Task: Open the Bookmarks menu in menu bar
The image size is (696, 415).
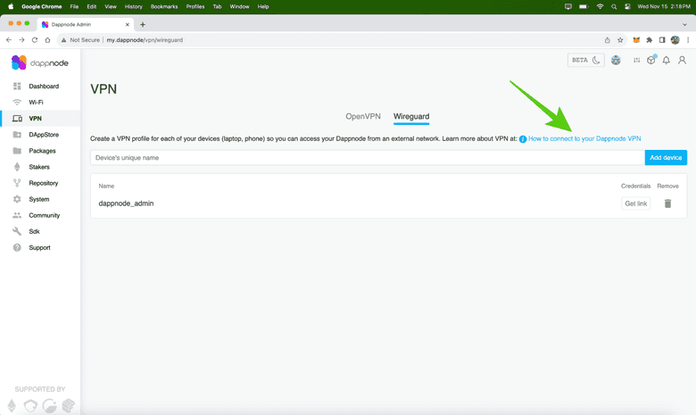Action: pos(164,6)
